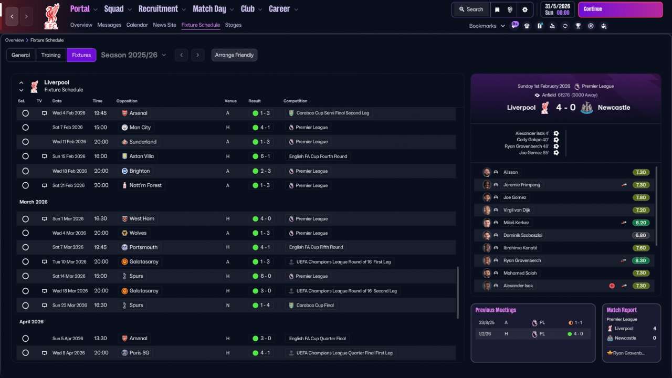672x378 pixels.
Task: Click the player search icon in bookmarks bar
Action: click(x=552, y=26)
